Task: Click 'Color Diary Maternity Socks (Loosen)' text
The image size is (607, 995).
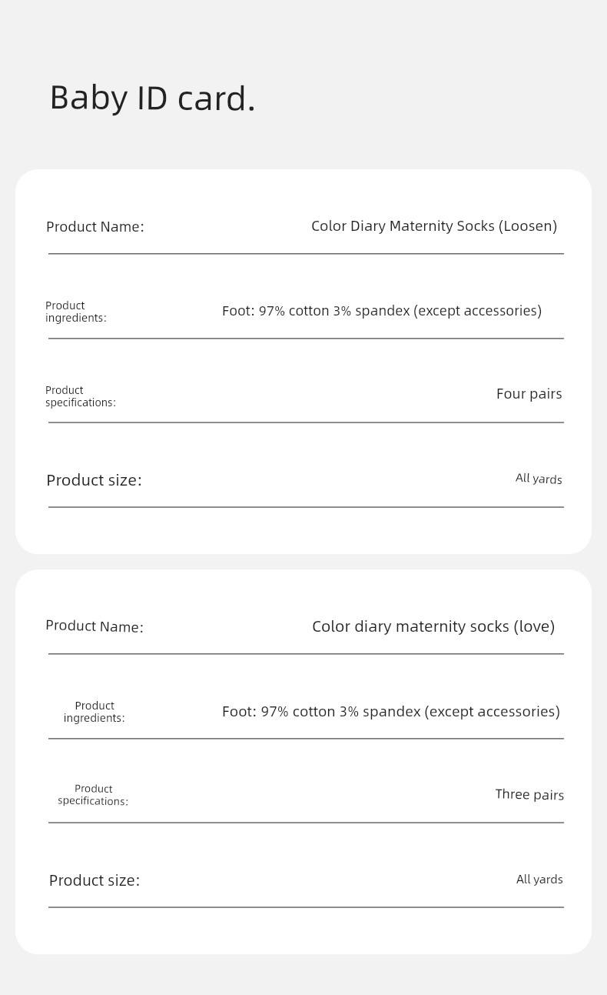Action: coord(434,226)
